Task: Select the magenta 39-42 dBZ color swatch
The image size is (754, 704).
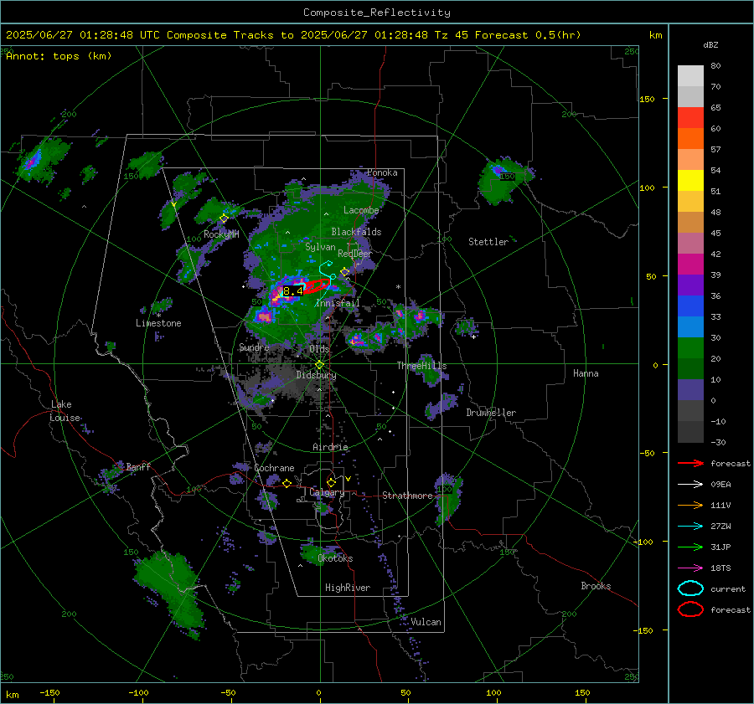Action: (x=690, y=264)
